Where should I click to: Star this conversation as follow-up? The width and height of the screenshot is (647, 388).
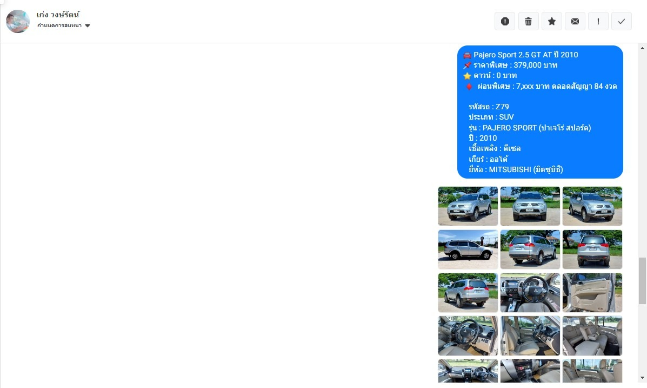(552, 22)
